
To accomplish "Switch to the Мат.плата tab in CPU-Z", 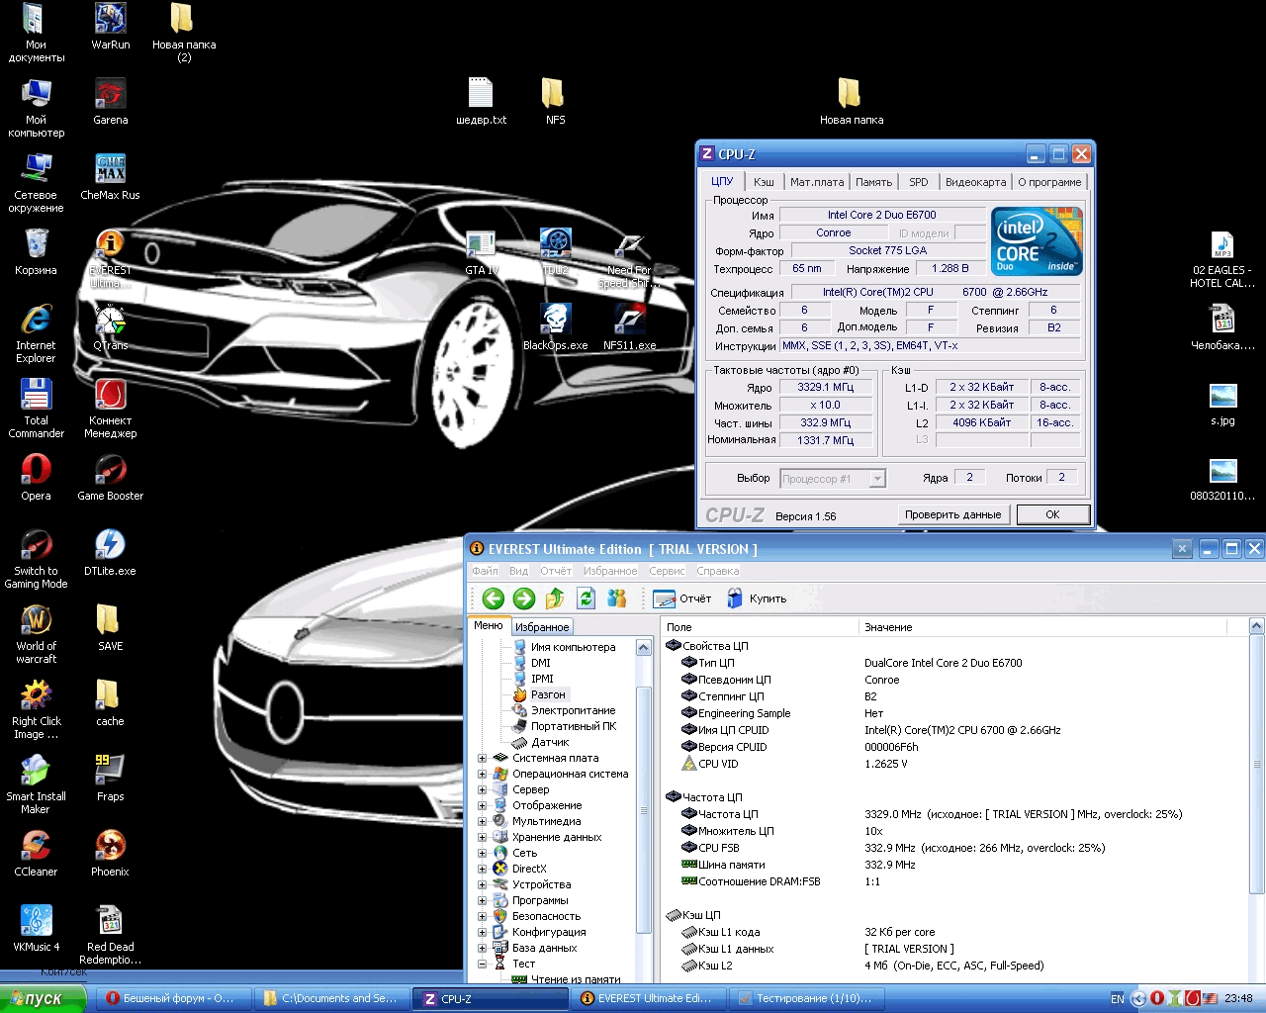I will point(817,182).
